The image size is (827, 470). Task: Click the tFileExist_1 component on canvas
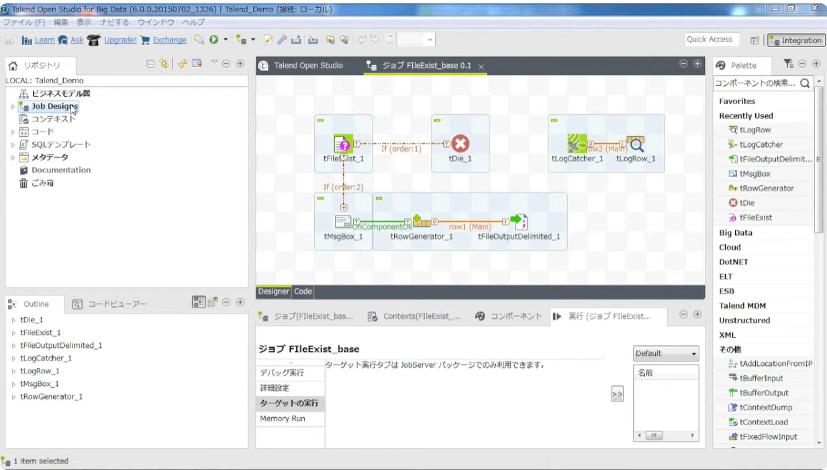point(343,144)
